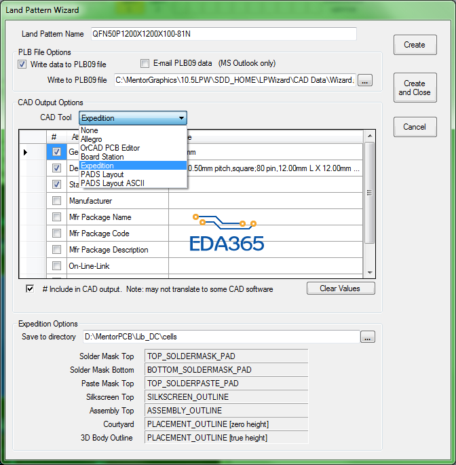Click the Manufacturer value cell
This screenshot has width=456, height=465.
tap(265, 201)
